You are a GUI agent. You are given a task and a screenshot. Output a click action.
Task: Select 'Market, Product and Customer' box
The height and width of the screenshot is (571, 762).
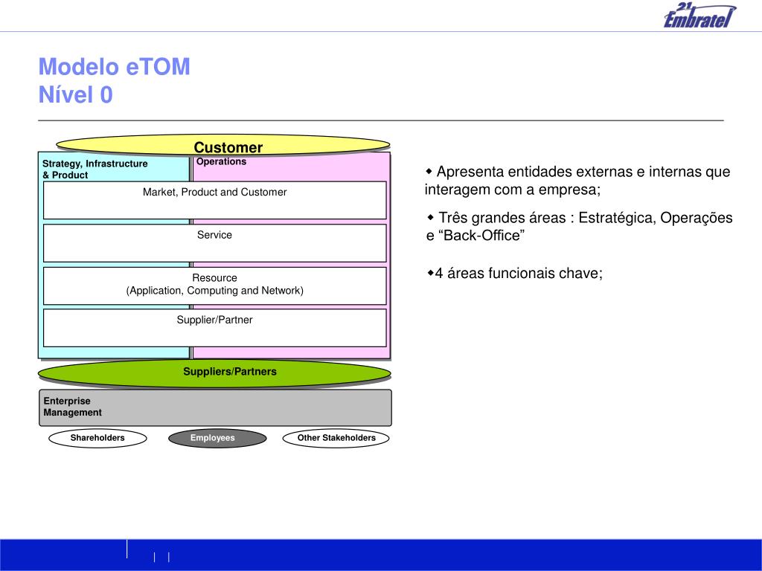[x=215, y=200]
